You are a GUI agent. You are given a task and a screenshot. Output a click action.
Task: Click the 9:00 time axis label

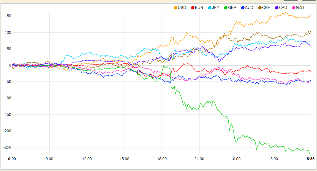point(49,159)
